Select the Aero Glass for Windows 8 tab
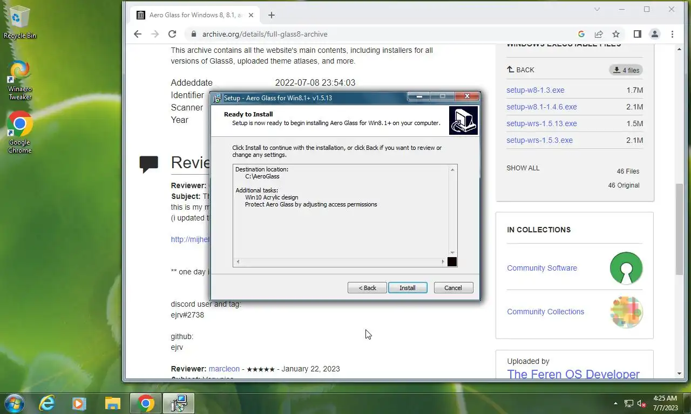 [x=196, y=15]
